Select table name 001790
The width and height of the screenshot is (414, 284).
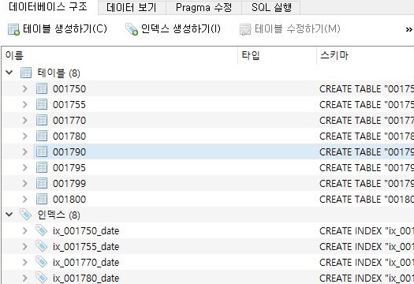69,152
